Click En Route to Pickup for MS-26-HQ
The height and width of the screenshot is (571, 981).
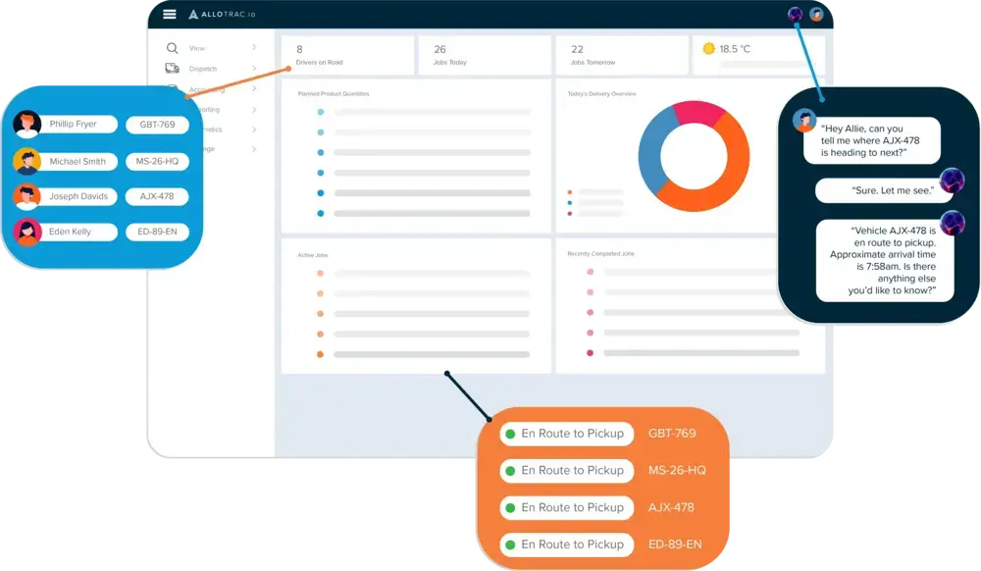(x=572, y=471)
